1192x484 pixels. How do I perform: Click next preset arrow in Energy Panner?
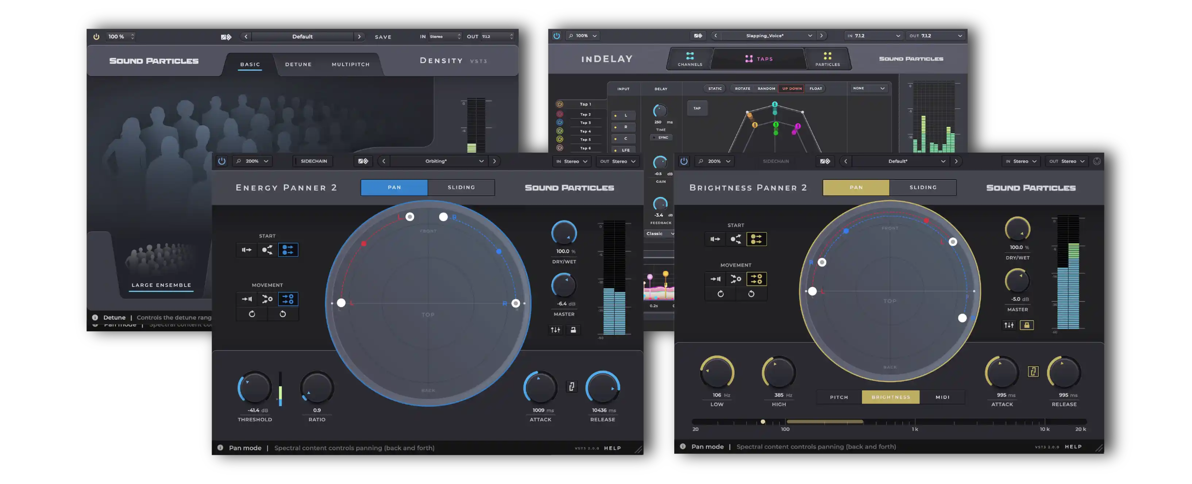(x=494, y=161)
